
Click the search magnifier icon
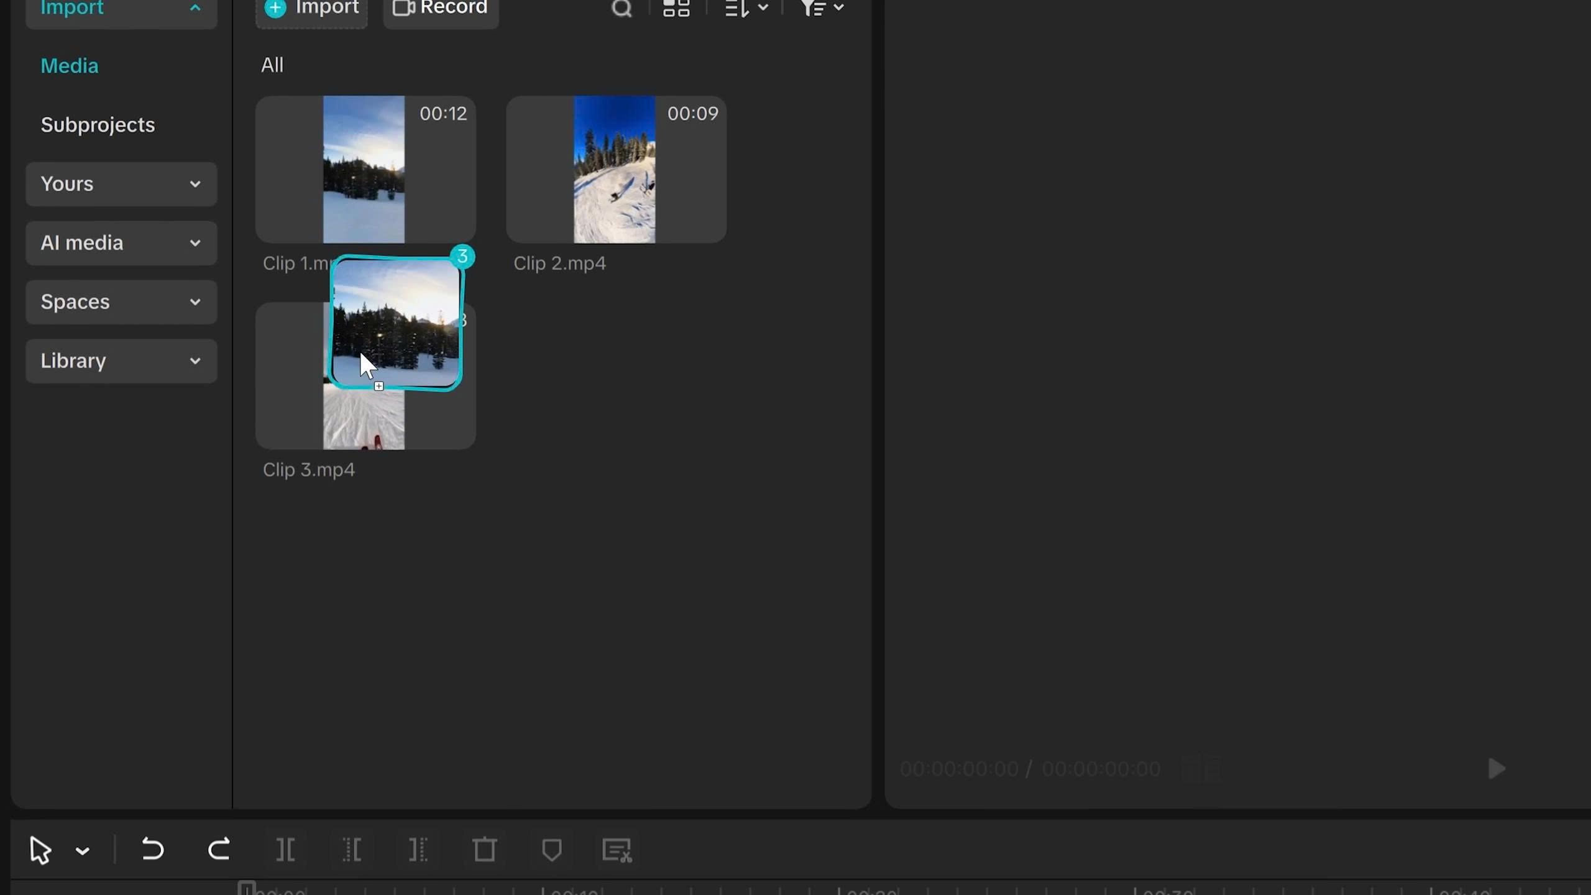coord(621,8)
